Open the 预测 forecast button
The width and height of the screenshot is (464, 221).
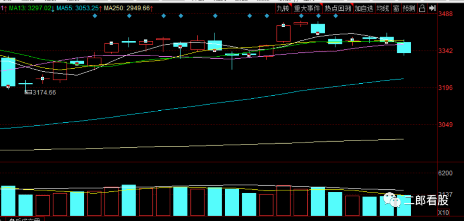pos(409,8)
